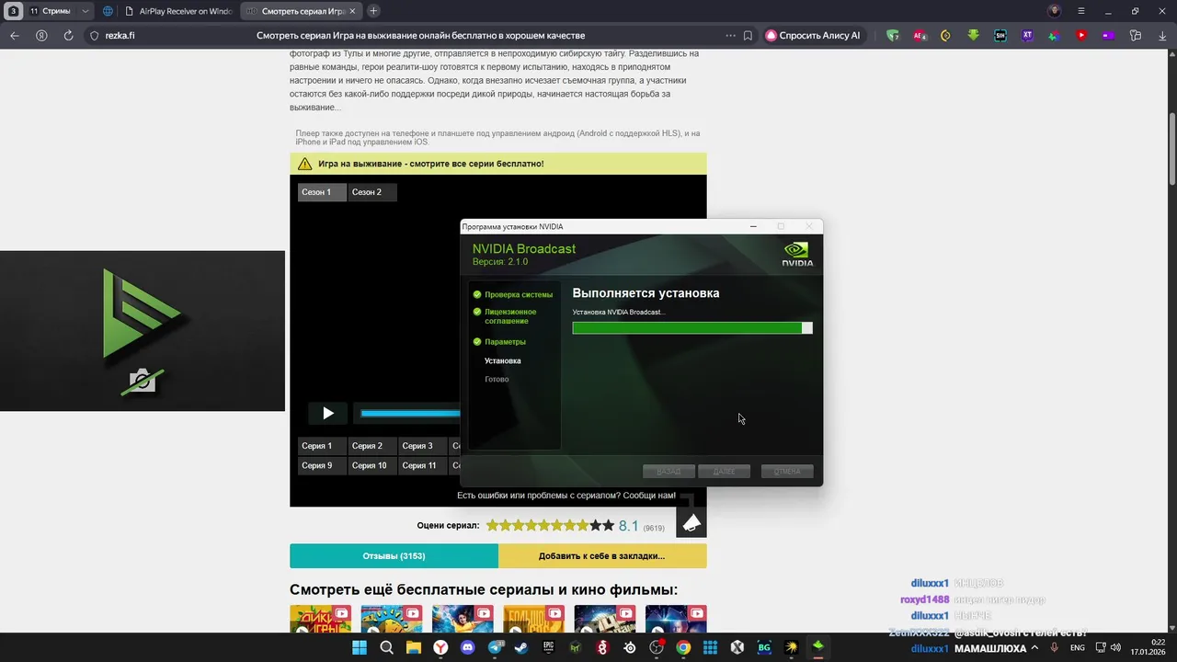Open the Отзывы (3153) reviews section
The image size is (1177, 662).
point(394,556)
